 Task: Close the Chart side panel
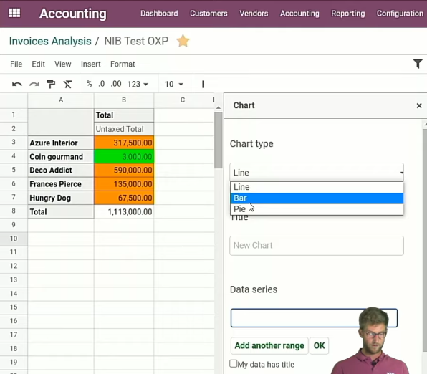point(419,106)
